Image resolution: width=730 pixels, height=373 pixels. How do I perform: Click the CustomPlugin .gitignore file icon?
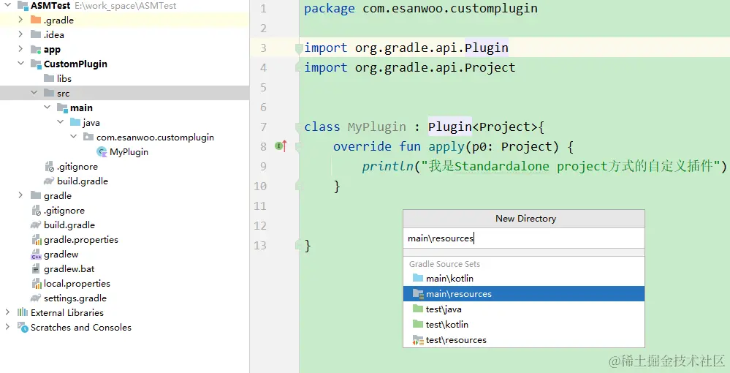(x=50, y=167)
